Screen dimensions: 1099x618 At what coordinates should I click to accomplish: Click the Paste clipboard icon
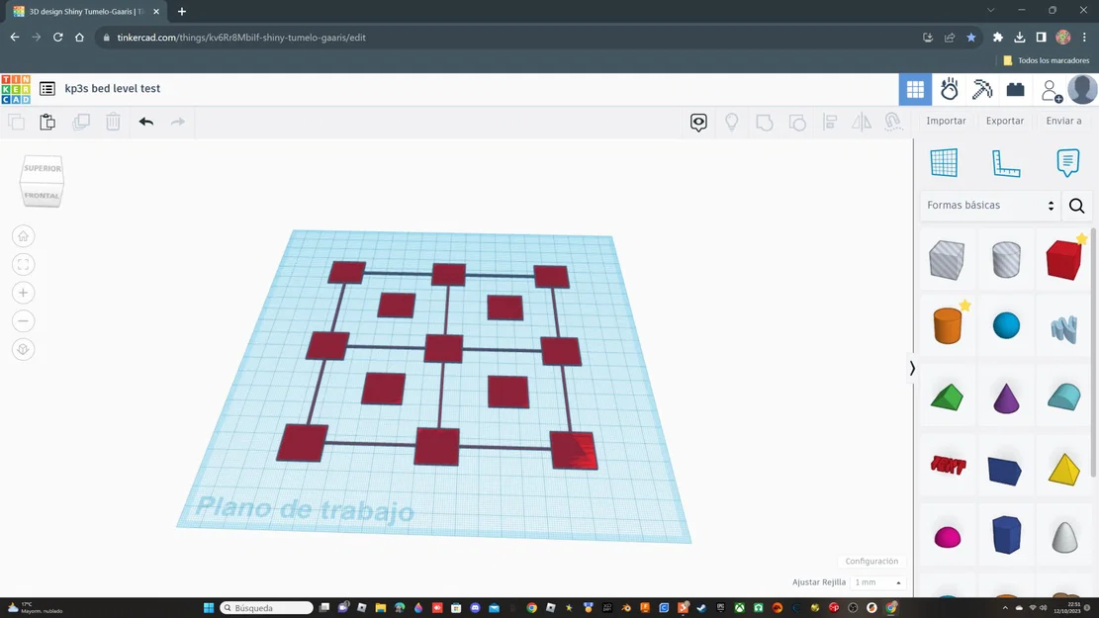[x=47, y=122]
